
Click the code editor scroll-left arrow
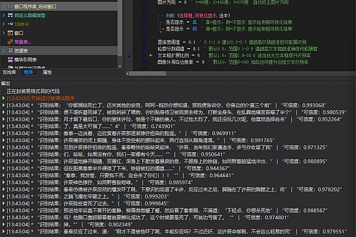pos(127,73)
